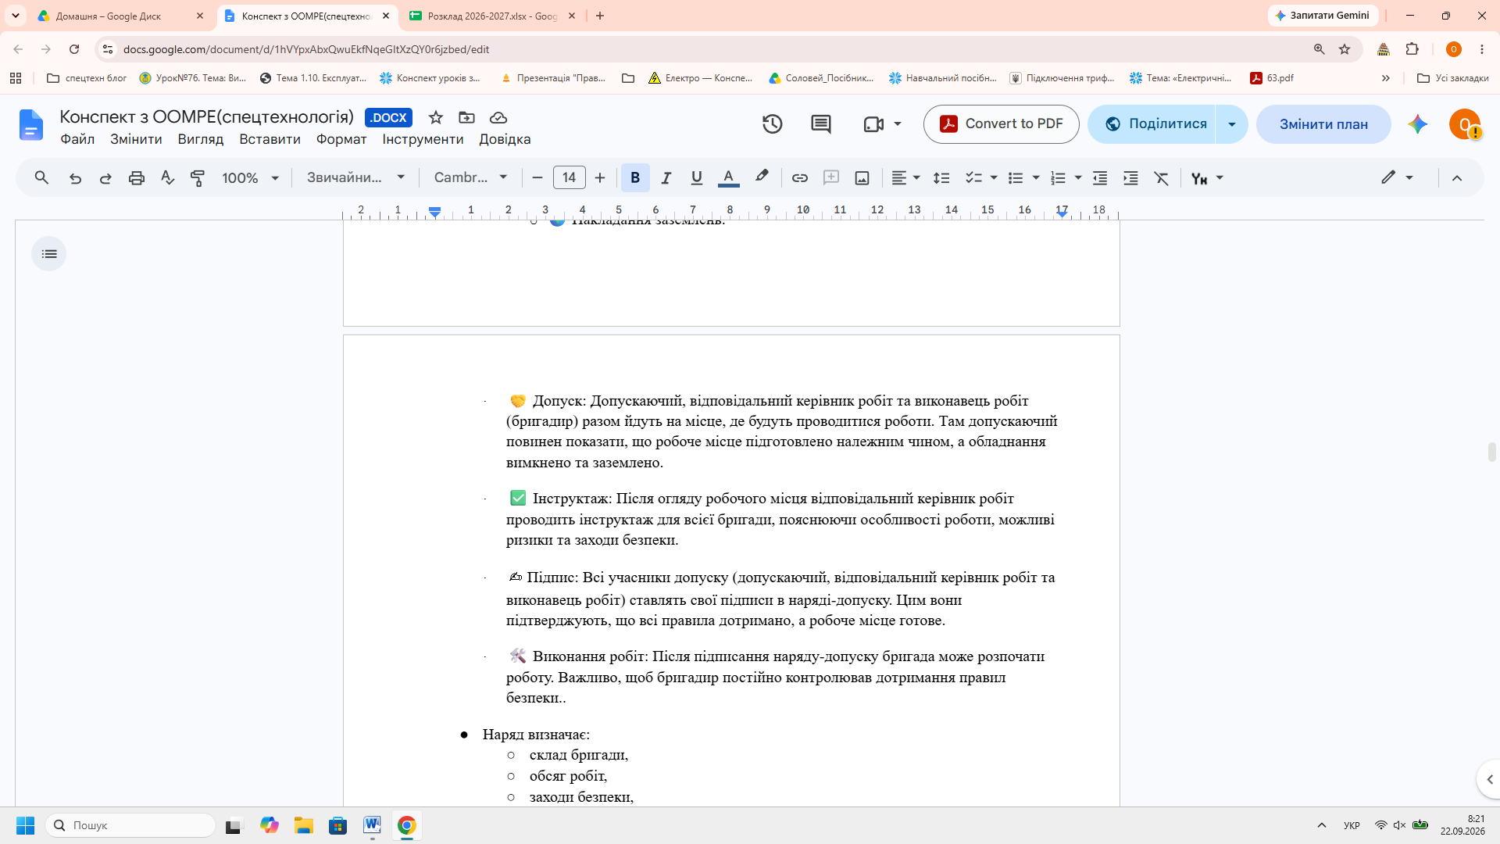Click the Convert to PDF button
The image size is (1500, 844).
click(x=1001, y=124)
